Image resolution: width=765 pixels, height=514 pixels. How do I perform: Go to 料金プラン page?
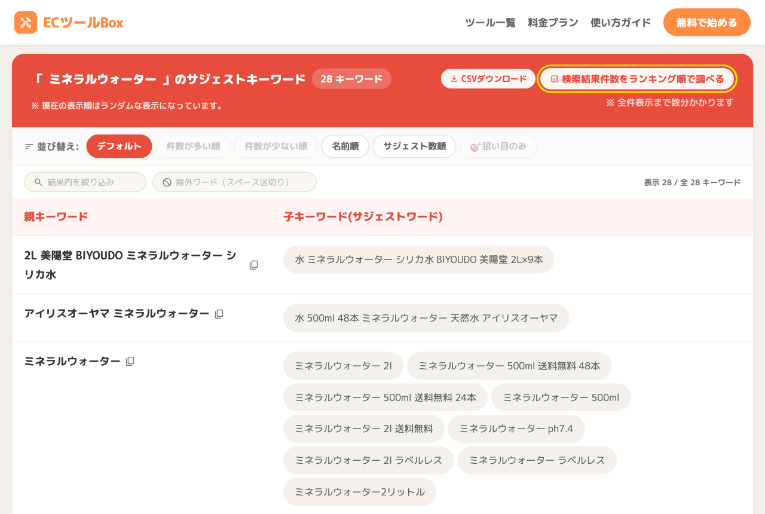(553, 23)
